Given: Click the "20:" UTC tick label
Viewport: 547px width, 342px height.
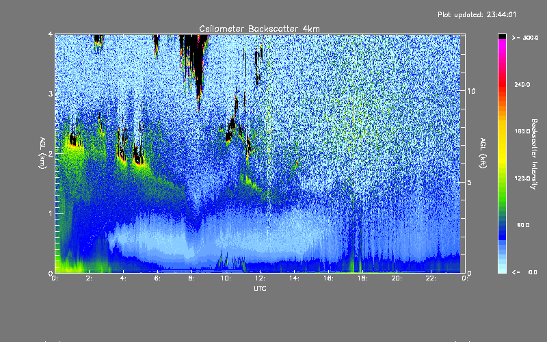Looking at the screenshot, I should tap(397, 278).
